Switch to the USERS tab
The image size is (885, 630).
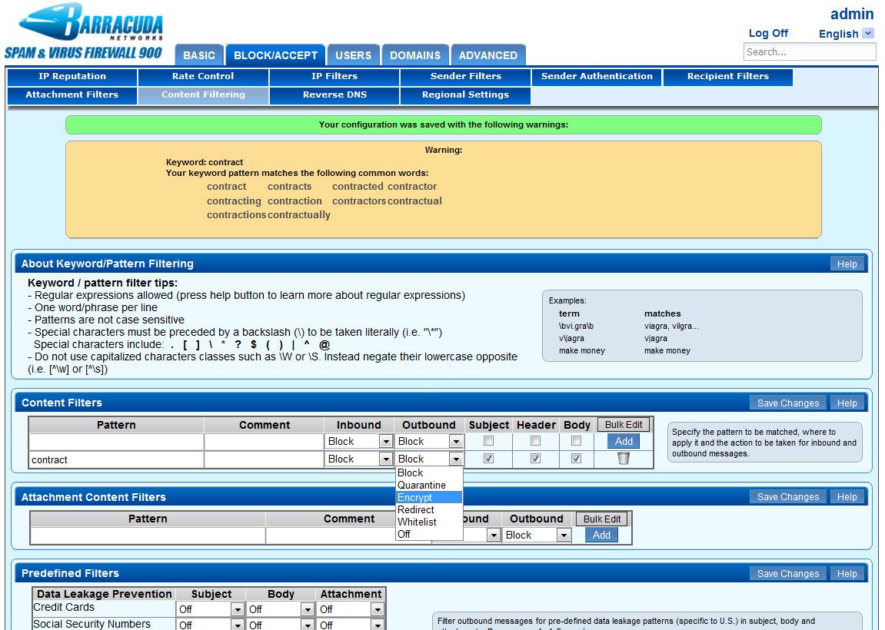(354, 55)
